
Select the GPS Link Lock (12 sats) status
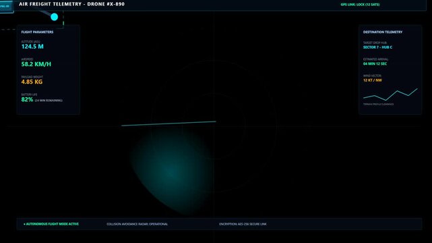[x=360, y=5]
